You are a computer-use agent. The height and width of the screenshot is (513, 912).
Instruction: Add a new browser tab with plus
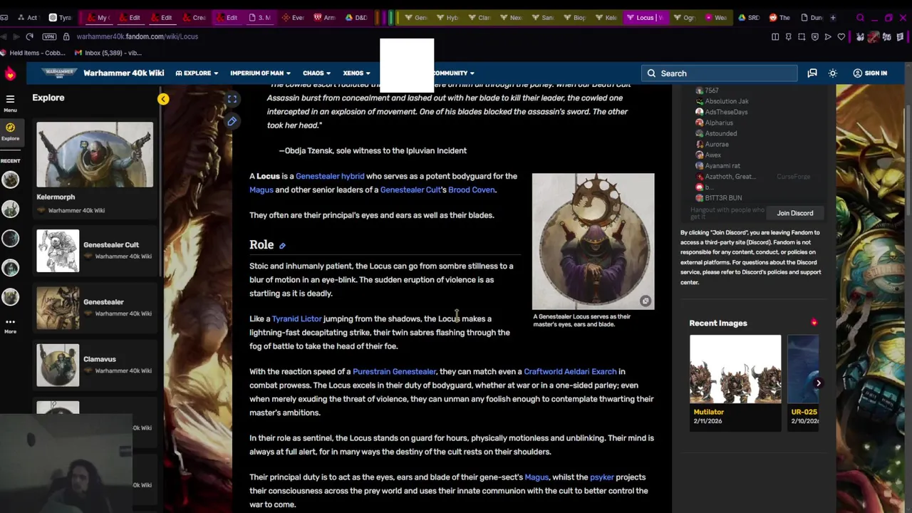tap(833, 18)
